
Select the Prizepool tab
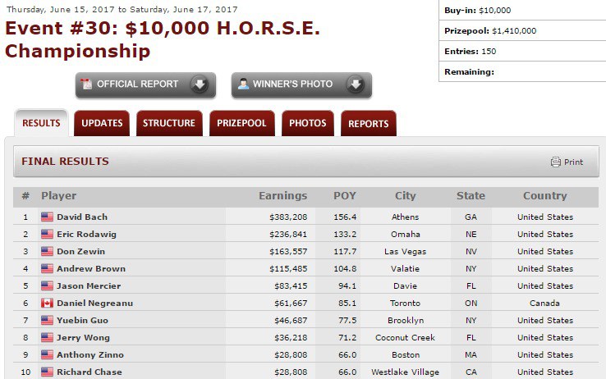tap(241, 124)
